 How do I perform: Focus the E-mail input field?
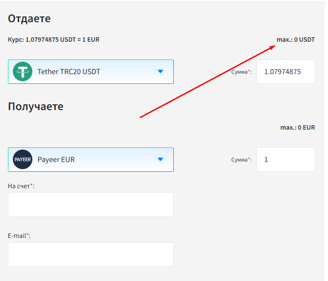(91, 255)
